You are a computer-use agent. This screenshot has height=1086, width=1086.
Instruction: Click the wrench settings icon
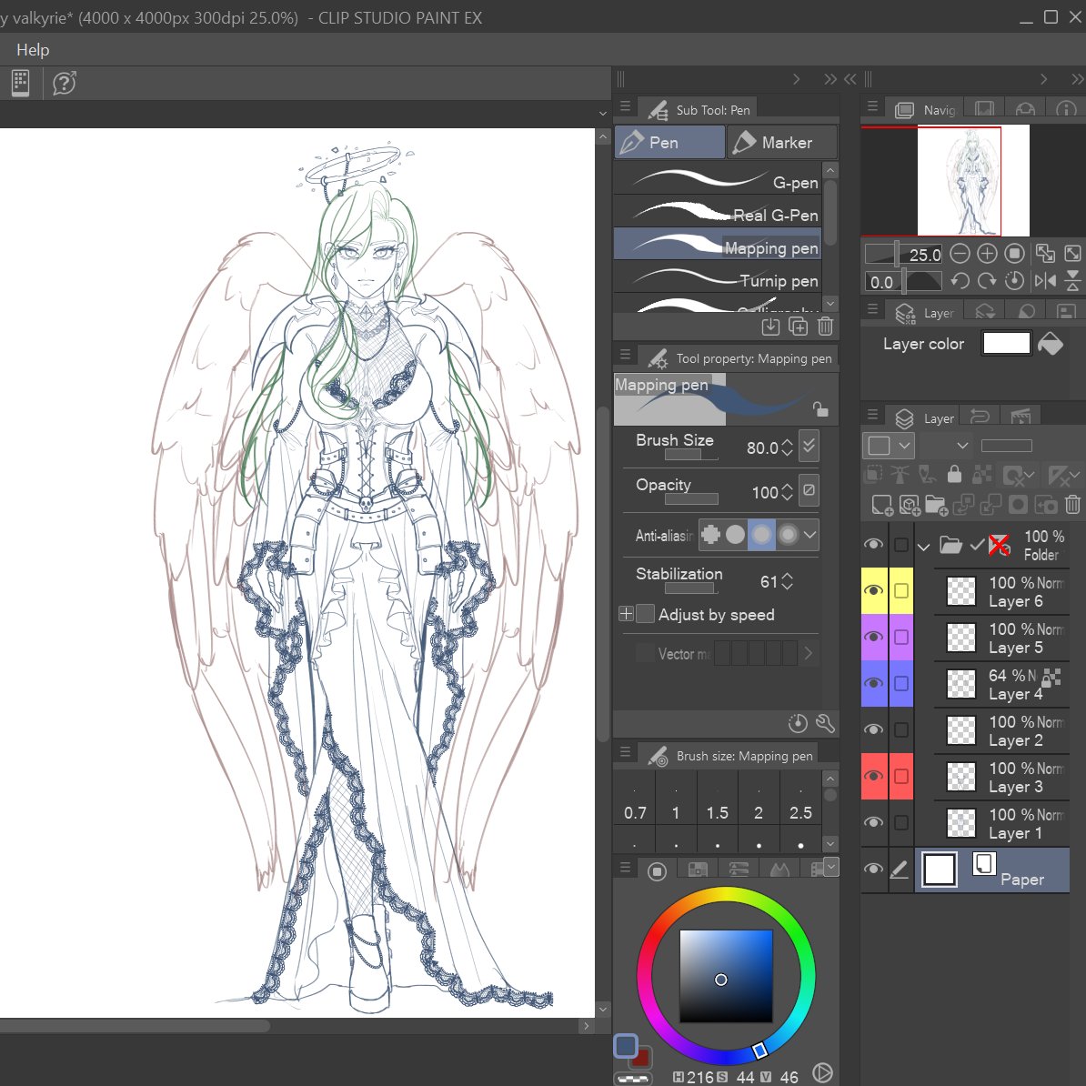point(825,723)
